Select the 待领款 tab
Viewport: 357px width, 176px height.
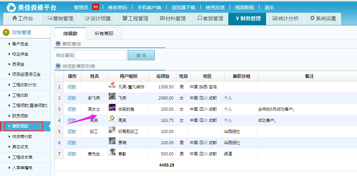click(x=70, y=34)
